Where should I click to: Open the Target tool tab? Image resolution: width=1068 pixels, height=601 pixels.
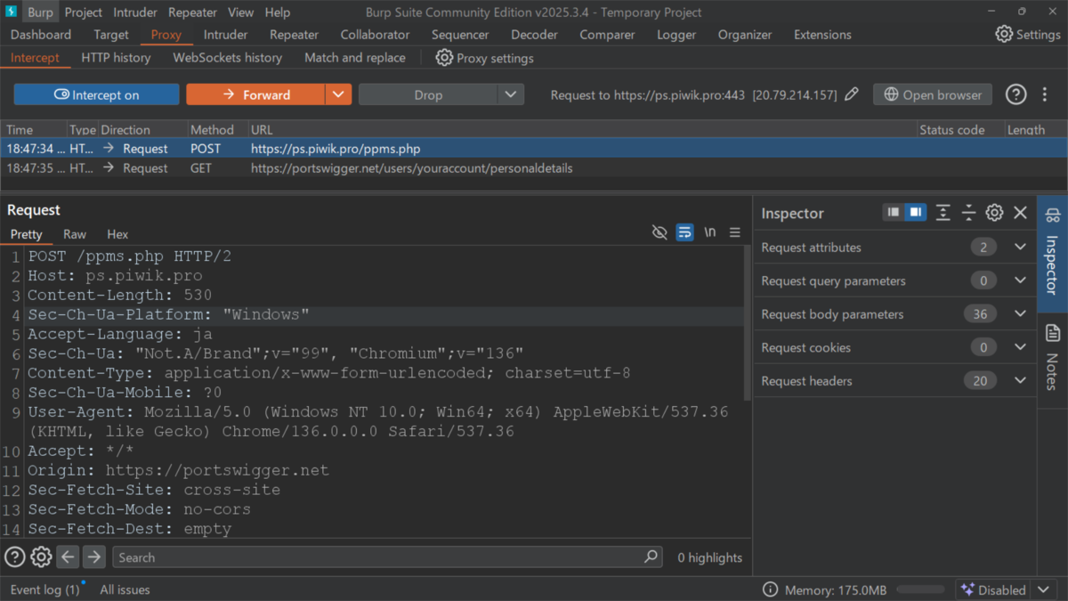(x=111, y=35)
